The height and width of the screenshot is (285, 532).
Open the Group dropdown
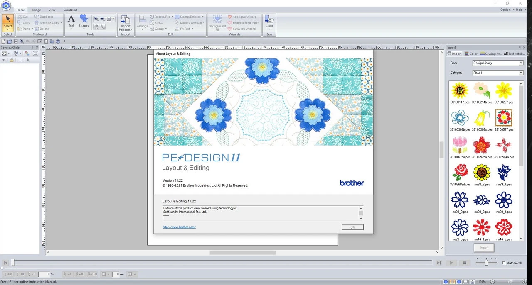click(166, 29)
